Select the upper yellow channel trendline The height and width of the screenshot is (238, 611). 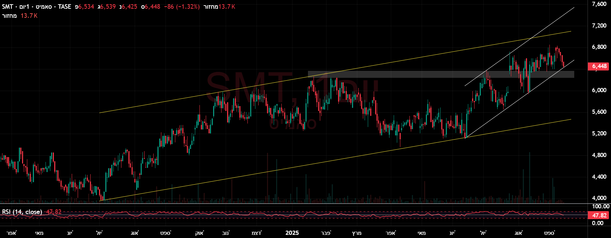click(335, 72)
